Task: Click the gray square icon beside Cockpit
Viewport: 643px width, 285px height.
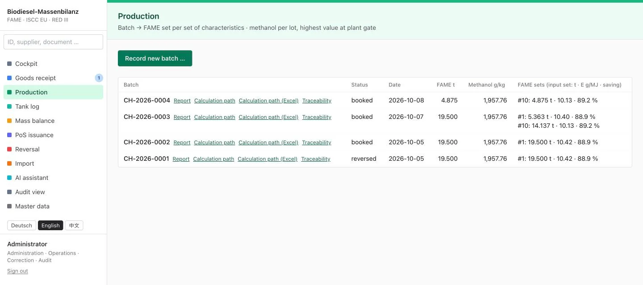Action: tap(9, 64)
